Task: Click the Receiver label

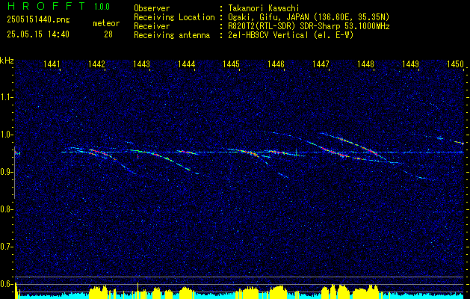Action: pyautogui.click(x=152, y=26)
